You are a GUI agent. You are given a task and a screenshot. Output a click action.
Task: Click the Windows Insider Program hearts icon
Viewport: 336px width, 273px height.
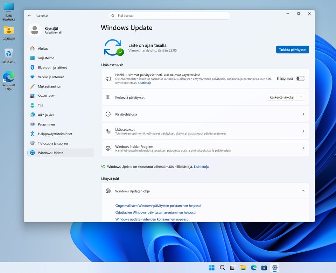coord(108,148)
